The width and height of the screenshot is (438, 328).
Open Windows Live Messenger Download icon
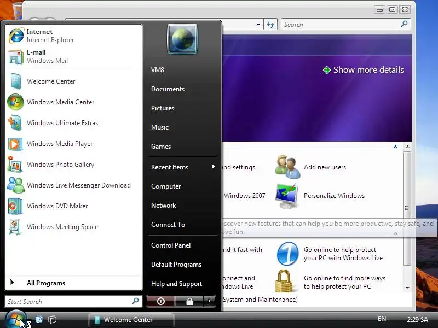(x=16, y=185)
